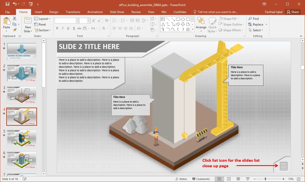Open Notes pane from status bar

click(x=181, y=179)
